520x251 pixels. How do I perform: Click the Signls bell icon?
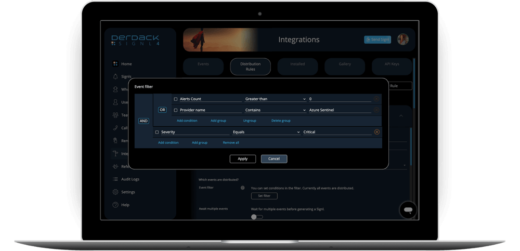(x=115, y=76)
